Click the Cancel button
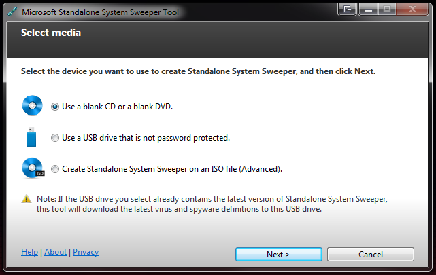Screen dimensions: 436x275 tap(371, 254)
